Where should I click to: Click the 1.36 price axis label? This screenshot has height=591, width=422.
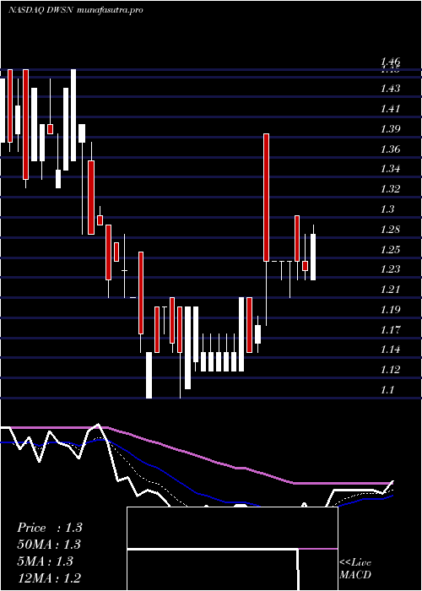[x=390, y=149]
